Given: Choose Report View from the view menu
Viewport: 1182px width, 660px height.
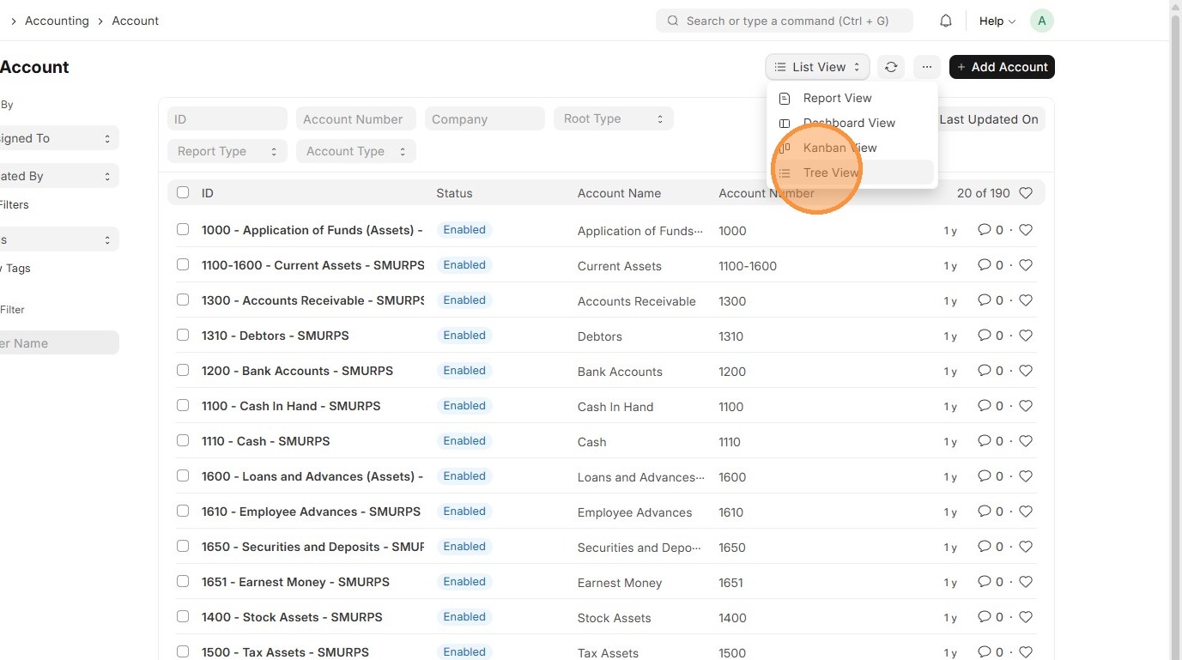Looking at the screenshot, I should (852, 98).
